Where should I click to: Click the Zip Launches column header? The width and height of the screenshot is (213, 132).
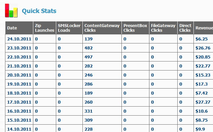(x=44, y=28)
